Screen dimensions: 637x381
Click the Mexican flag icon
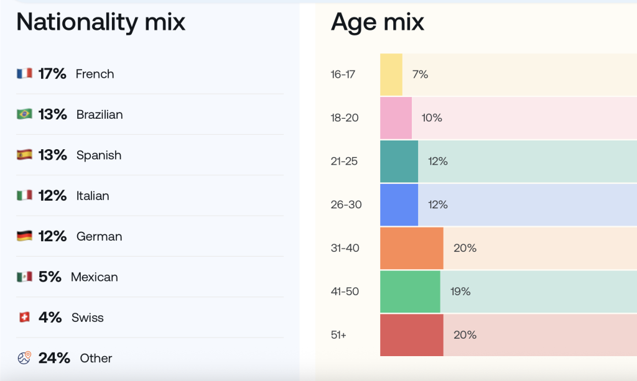pyautogui.click(x=24, y=277)
